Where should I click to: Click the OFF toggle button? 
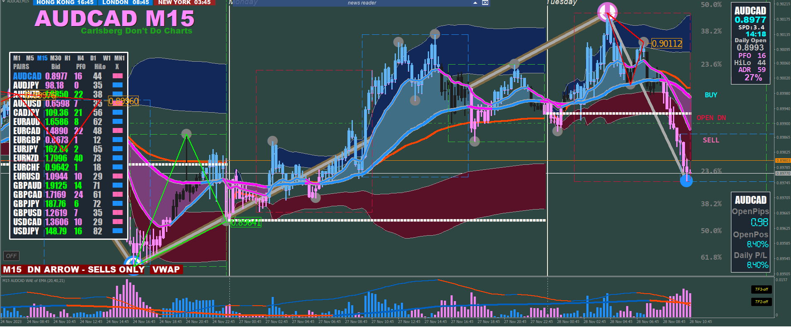[x=12, y=256]
